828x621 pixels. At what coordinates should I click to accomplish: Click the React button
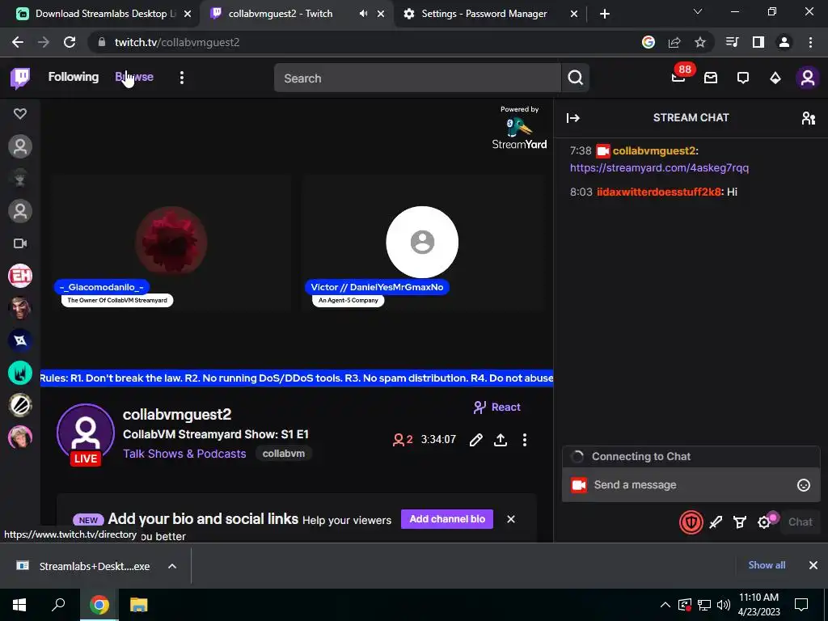(497, 408)
